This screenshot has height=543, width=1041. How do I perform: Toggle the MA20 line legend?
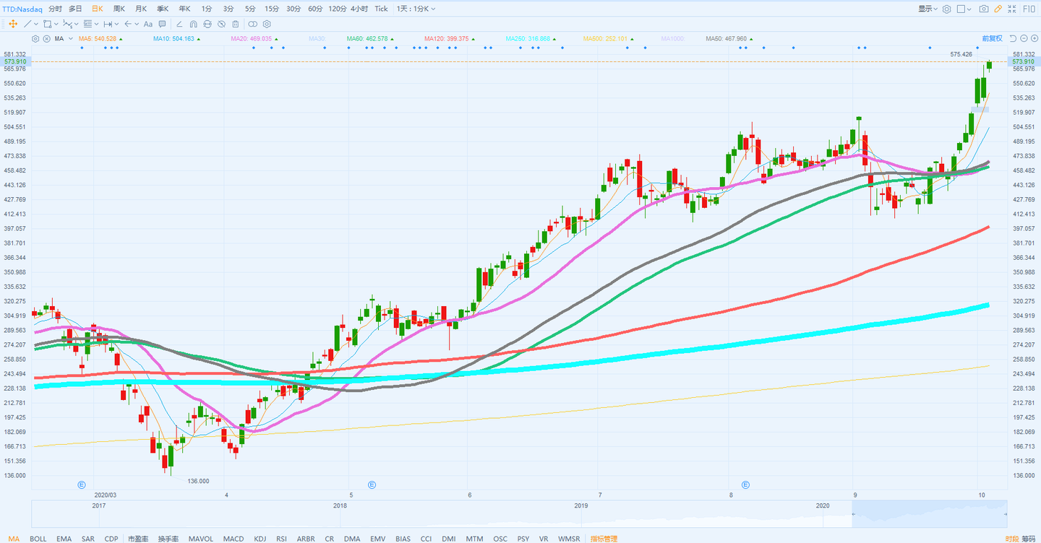[253, 38]
